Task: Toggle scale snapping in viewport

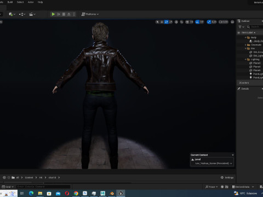Action: coord(209,22)
